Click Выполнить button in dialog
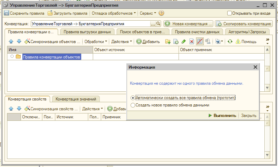The image size is (278, 167). [222, 116]
